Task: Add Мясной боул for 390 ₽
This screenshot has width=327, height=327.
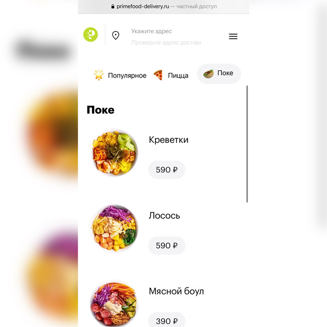Action: [167, 319]
